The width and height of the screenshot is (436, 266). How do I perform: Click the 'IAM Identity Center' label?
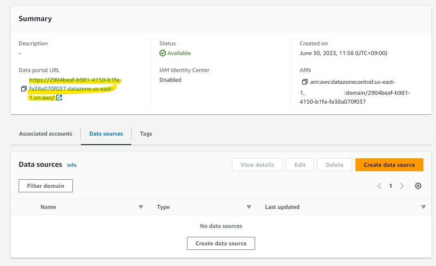click(x=184, y=70)
